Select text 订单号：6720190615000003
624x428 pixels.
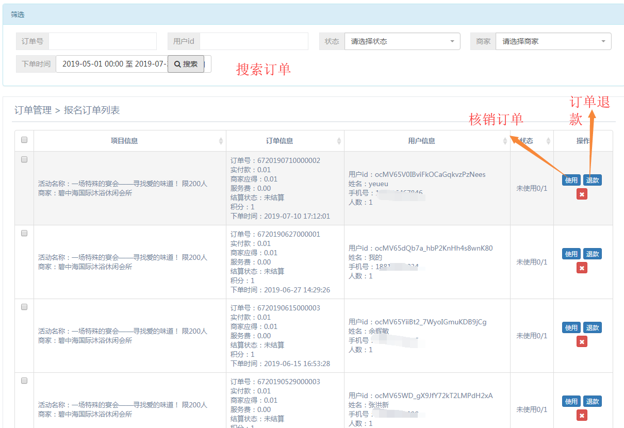tap(275, 308)
